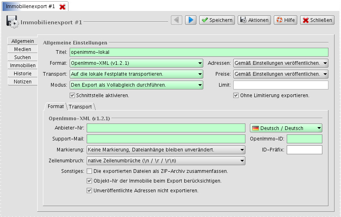Open the Historie side tab
The height and width of the screenshot is (217, 341).
coord(23,74)
